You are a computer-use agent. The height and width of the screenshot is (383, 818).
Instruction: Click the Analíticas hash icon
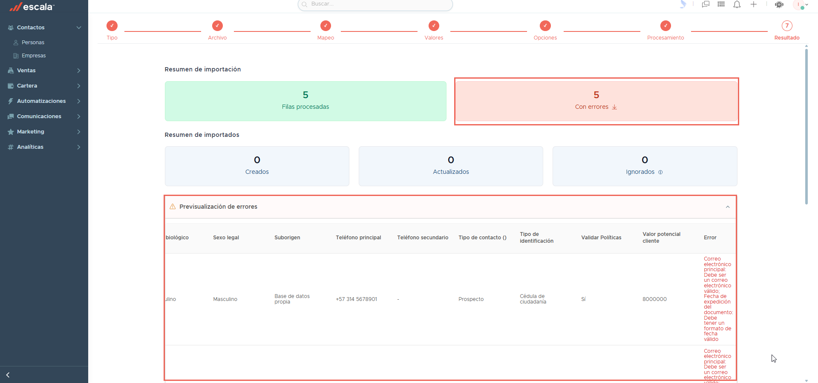point(11,147)
